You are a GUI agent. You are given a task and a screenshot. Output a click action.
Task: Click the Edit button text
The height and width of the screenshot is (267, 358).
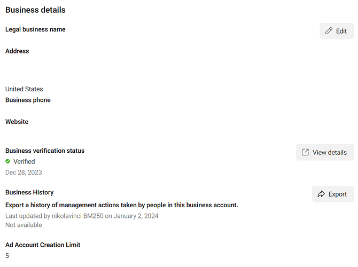[x=341, y=31]
